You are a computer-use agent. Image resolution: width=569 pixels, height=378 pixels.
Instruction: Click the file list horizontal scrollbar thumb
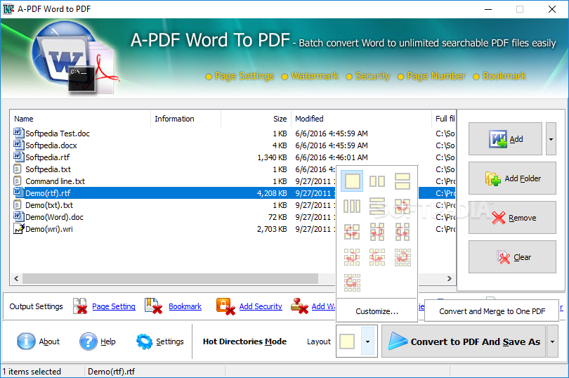click(x=170, y=278)
